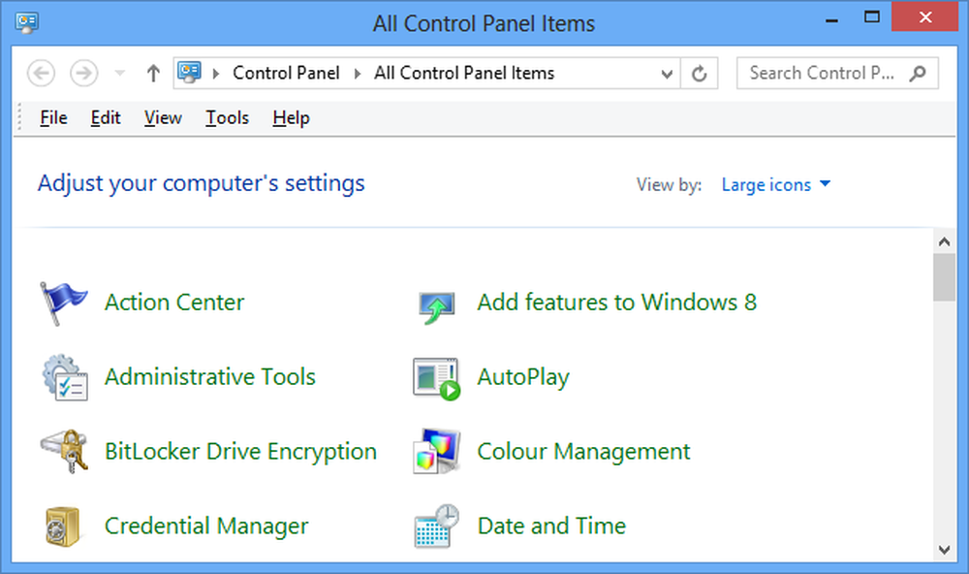Open the Credential Manager safe icon

tap(64, 526)
